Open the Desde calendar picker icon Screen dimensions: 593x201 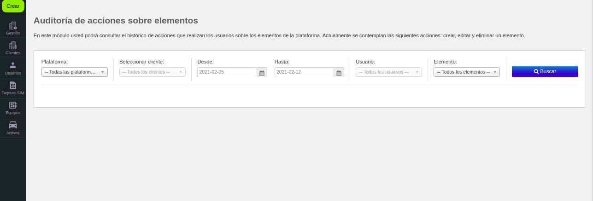[262, 72]
